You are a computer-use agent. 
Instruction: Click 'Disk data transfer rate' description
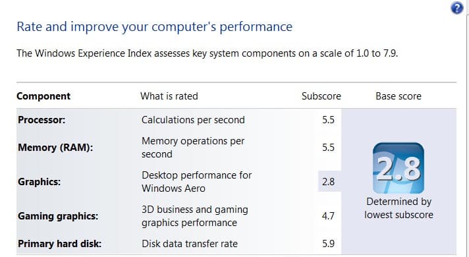coord(190,244)
